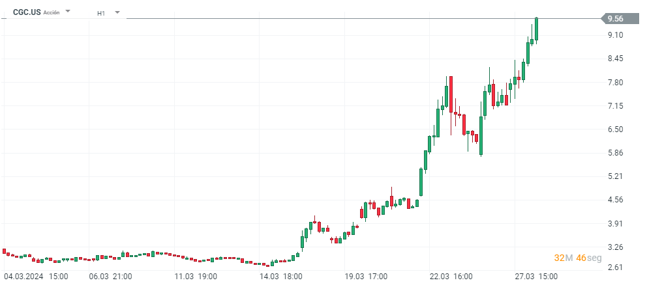
Task: Click the CGC.US ticker name
Action: click(27, 12)
